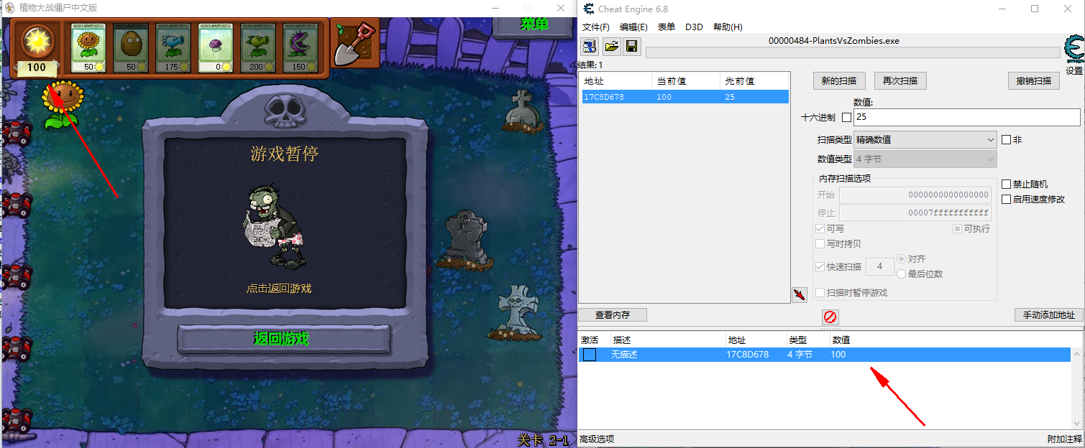
Task: Open the D3D menu
Action: tap(694, 27)
